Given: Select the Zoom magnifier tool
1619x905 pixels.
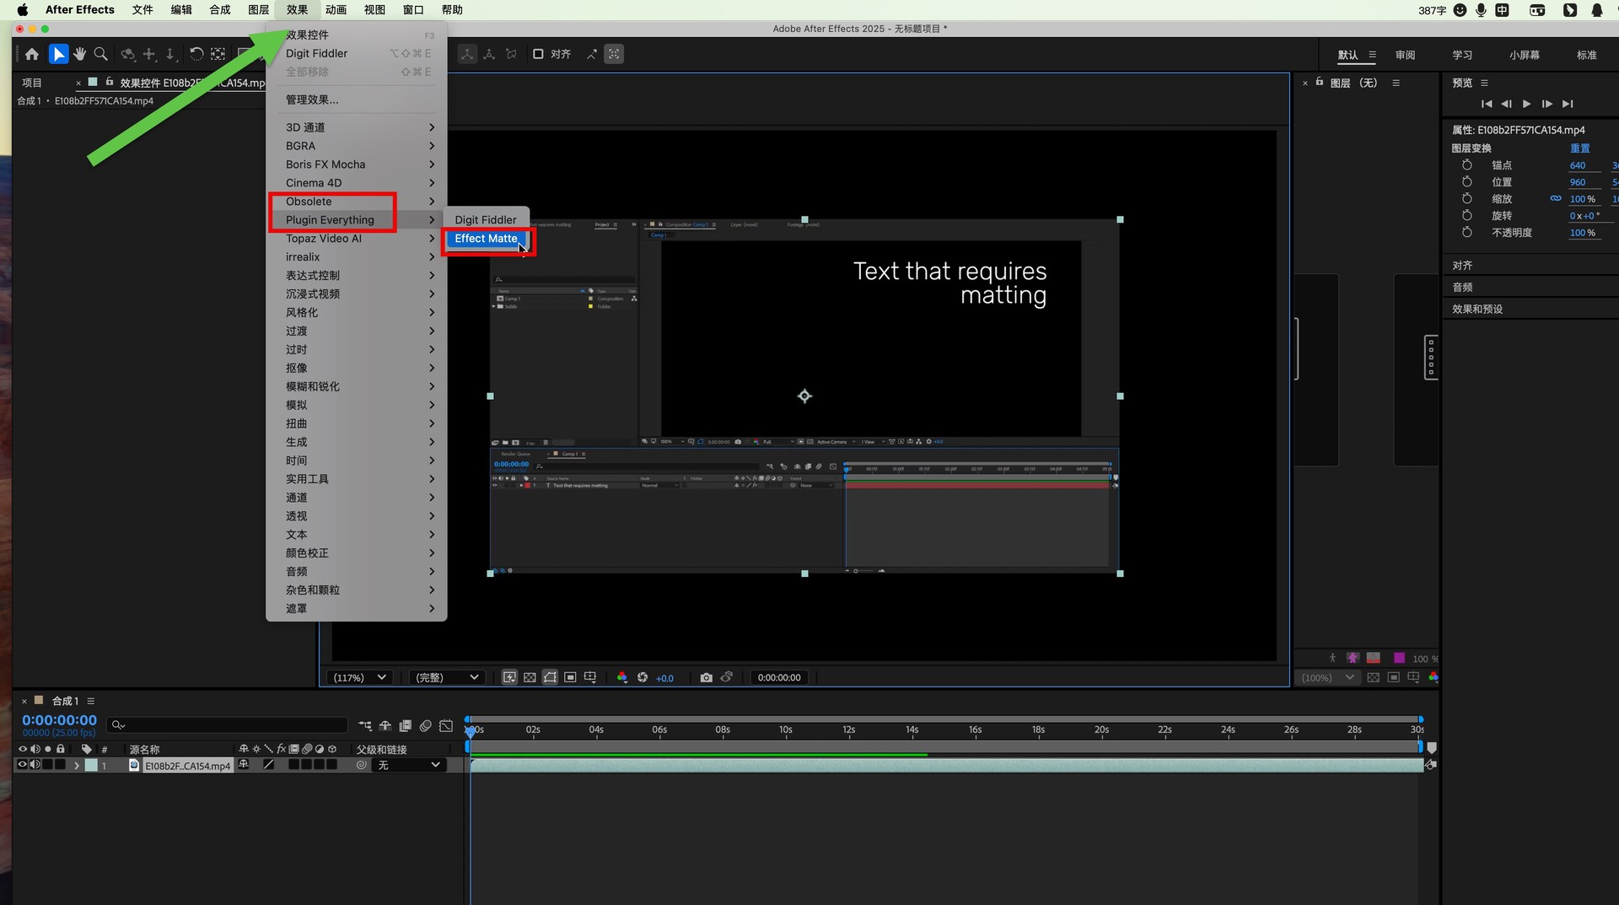Looking at the screenshot, I should point(100,54).
